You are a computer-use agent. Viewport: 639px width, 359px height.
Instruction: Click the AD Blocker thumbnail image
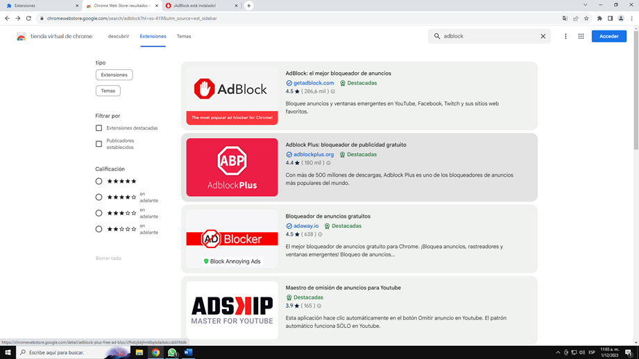pos(232,238)
